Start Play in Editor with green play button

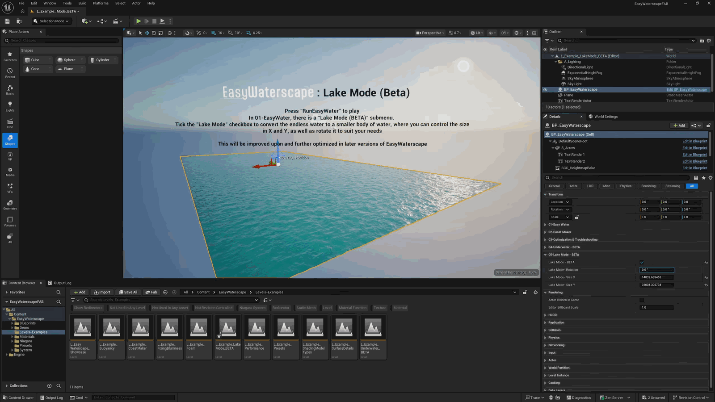click(139, 21)
